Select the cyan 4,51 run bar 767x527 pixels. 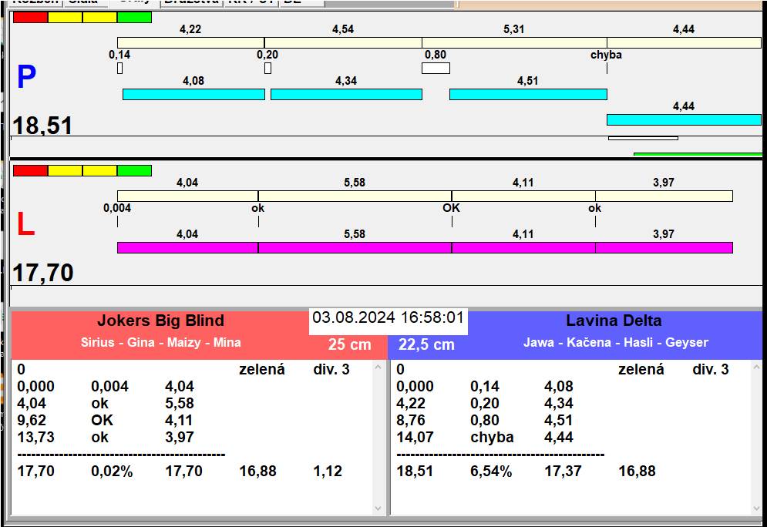point(528,95)
